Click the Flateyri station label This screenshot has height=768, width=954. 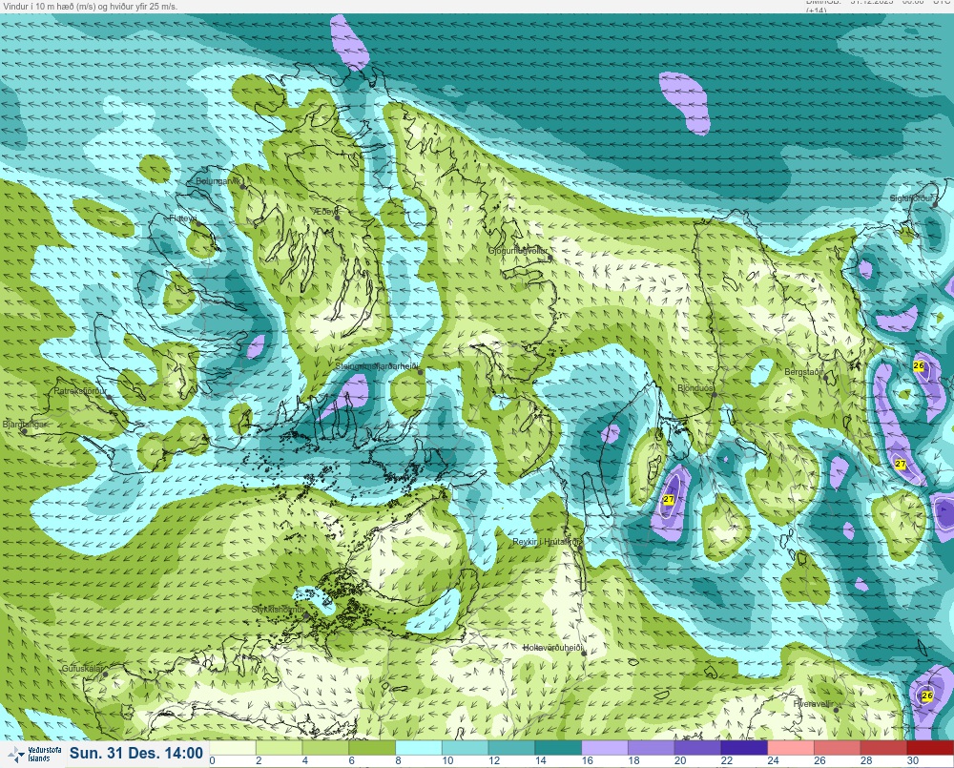point(183,218)
